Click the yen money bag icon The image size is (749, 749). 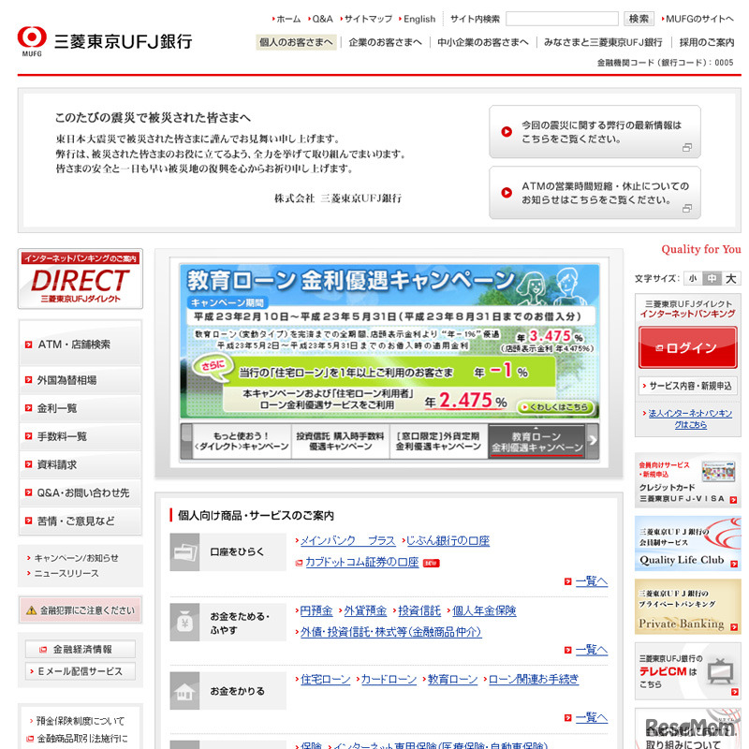(x=184, y=622)
